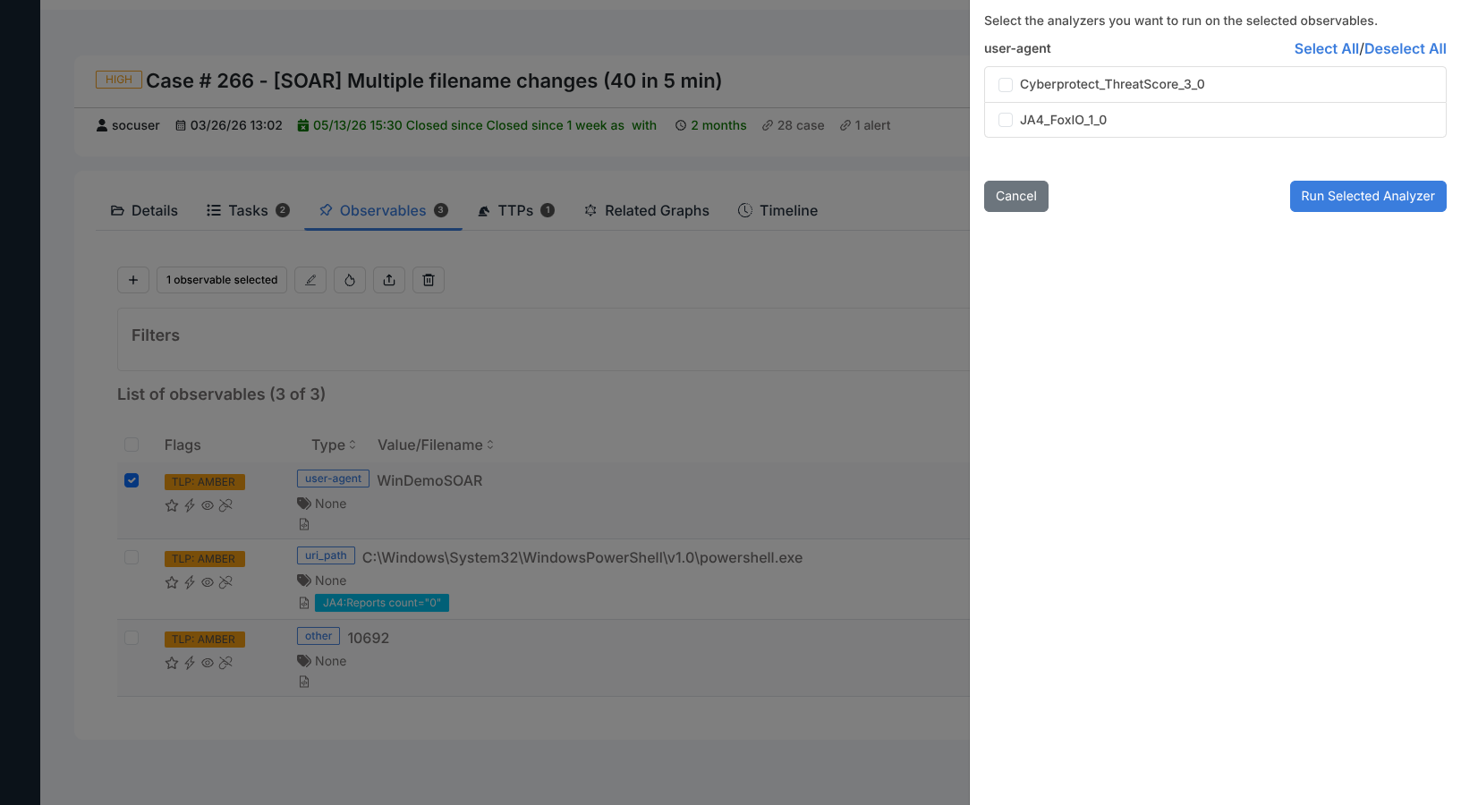Click TLP: AMBER label on 10692 row
Screen dimensions: 1461x805
tap(204, 640)
